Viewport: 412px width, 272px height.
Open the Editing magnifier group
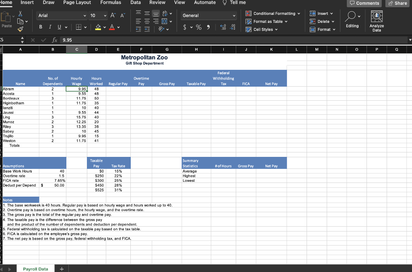click(x=352, y=19)
